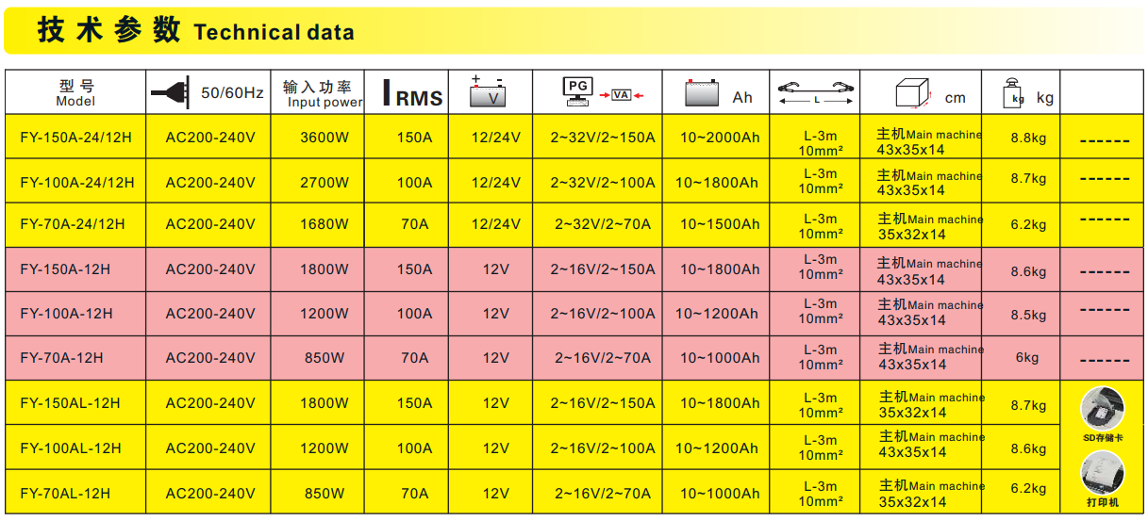Click AC200-240V in FY-70A-12H row
Screen dimensions: 1148x521
(210, 358)
